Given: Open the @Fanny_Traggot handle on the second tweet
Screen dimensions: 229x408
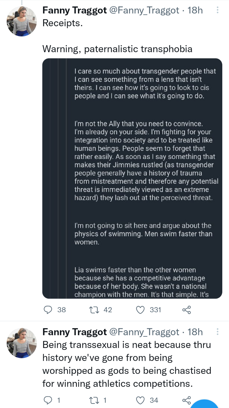Looking at the screenshot, I should [144, 332].
